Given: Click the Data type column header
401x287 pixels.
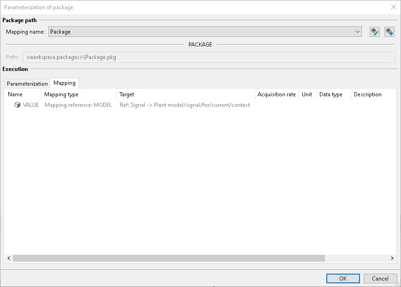Looking at the screenshot, I should 334,94.
